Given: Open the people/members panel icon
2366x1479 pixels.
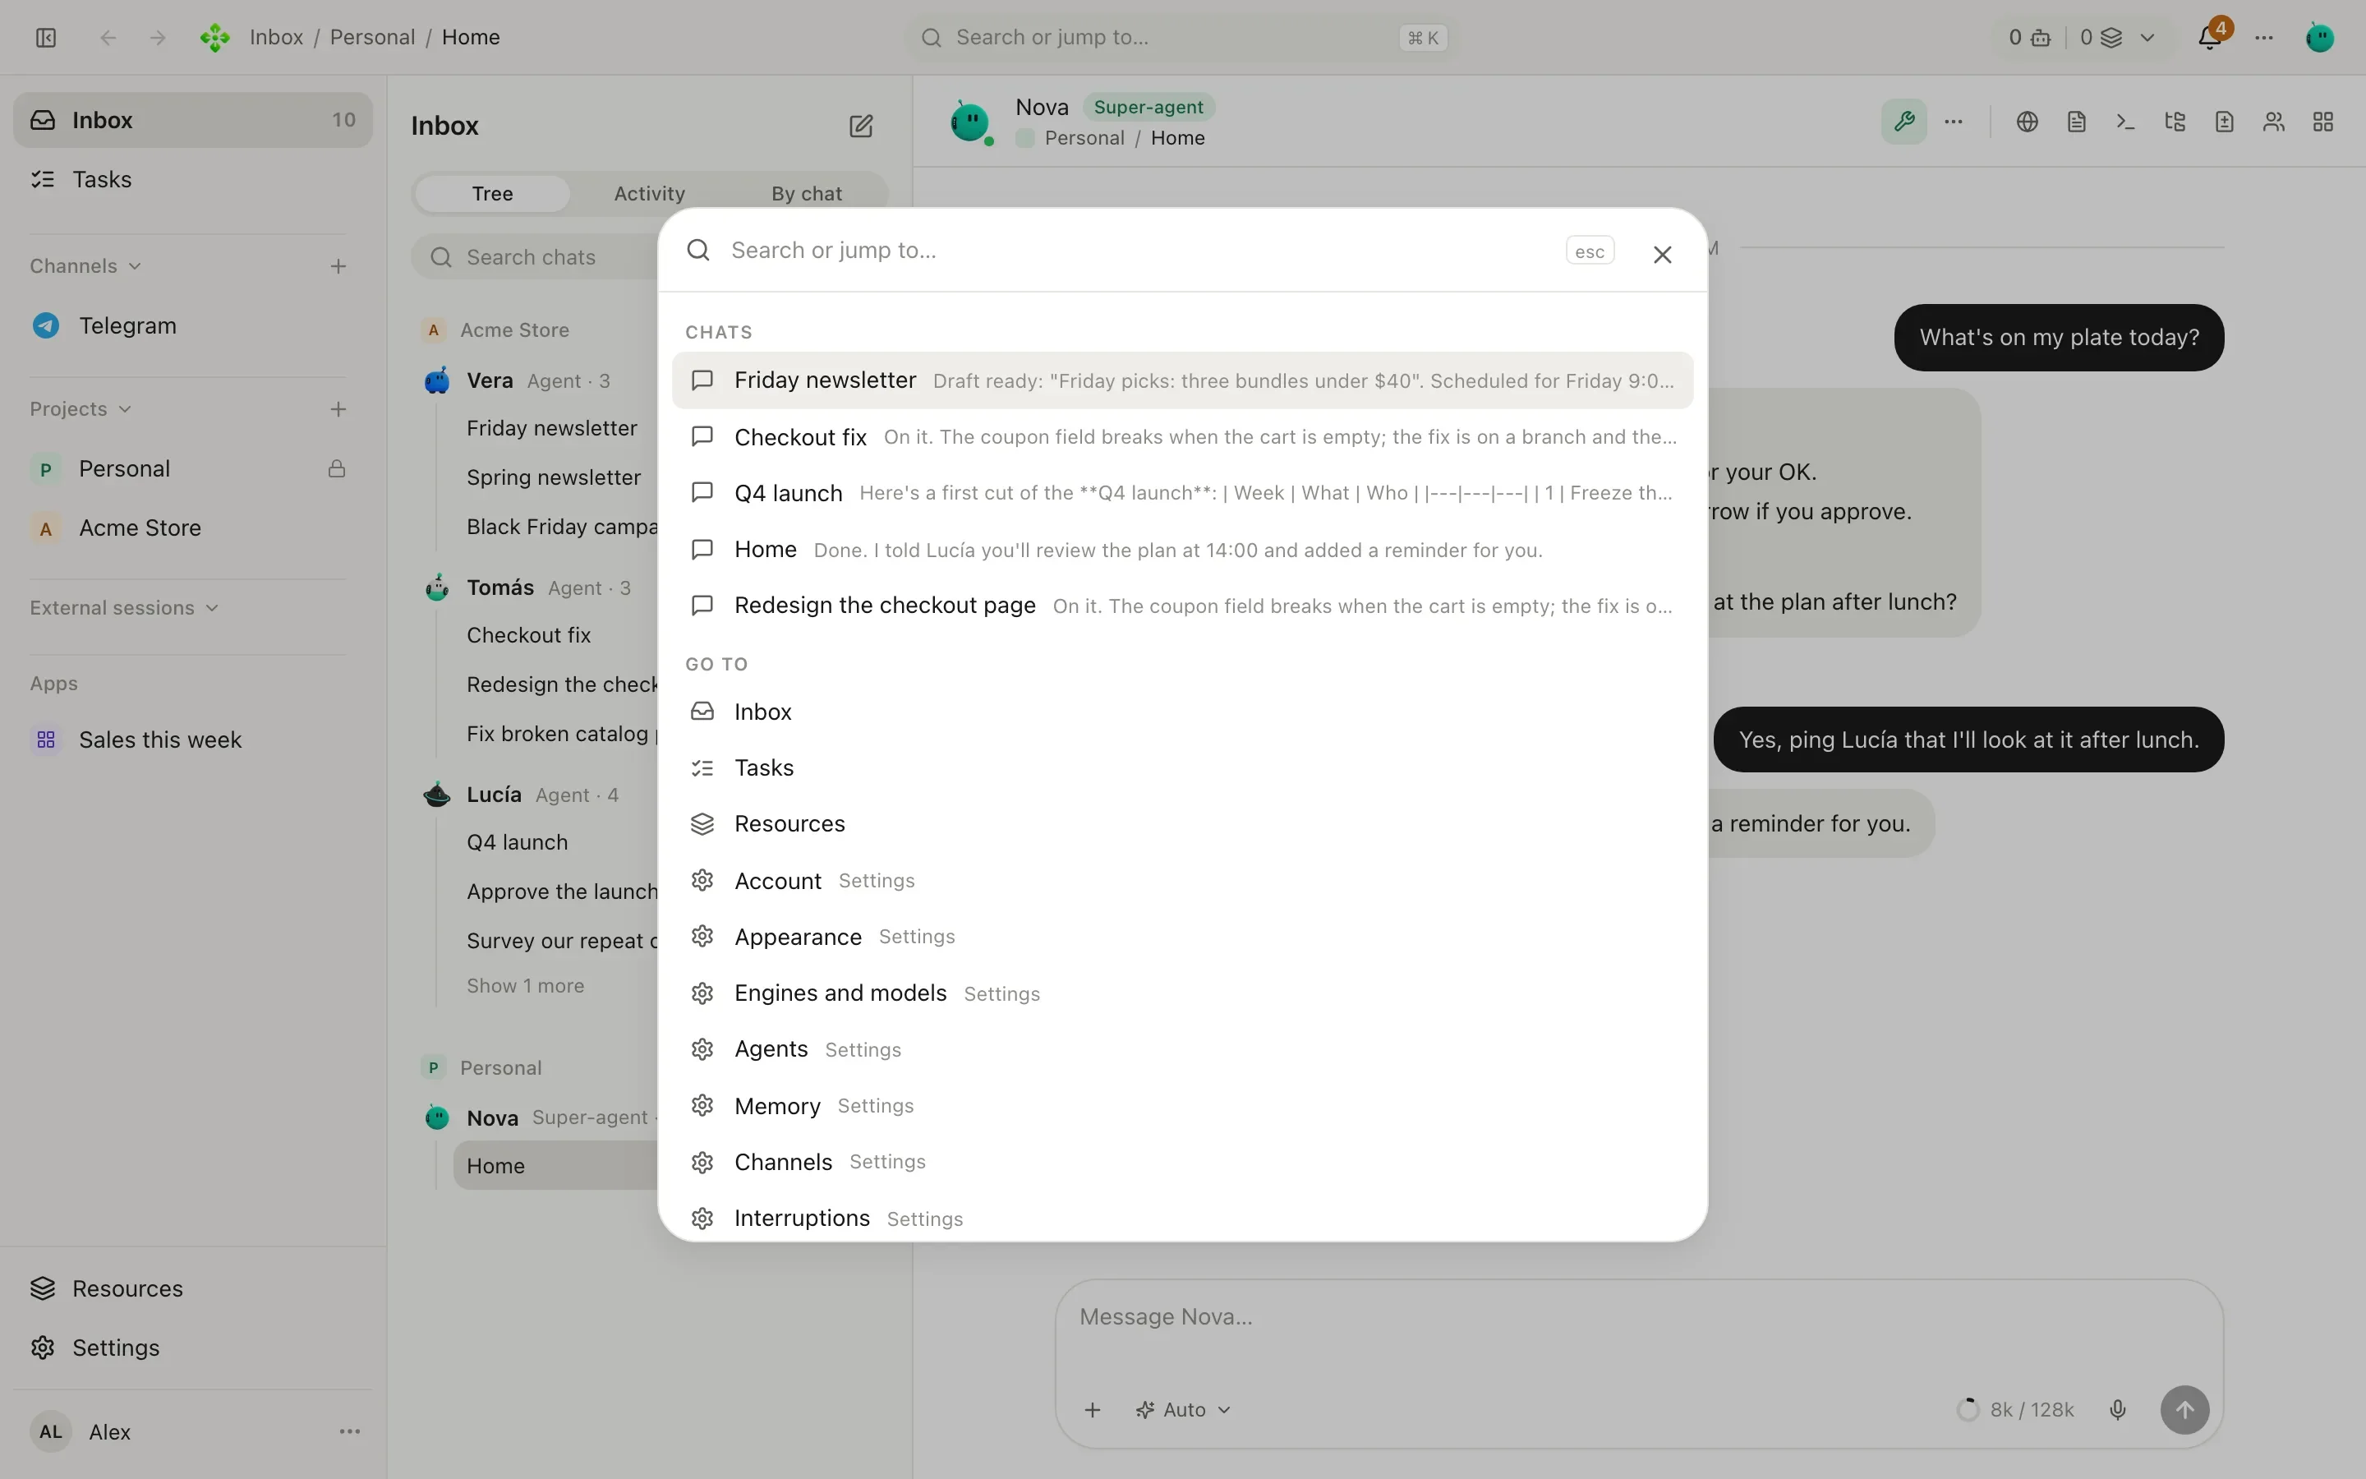Looking at the screenshot, I should pos(2274,122).
